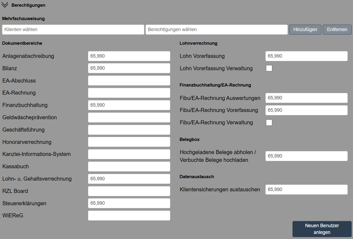
Task: Select the Geldwäscheprävention input field
Action: [x=129, y=117]
